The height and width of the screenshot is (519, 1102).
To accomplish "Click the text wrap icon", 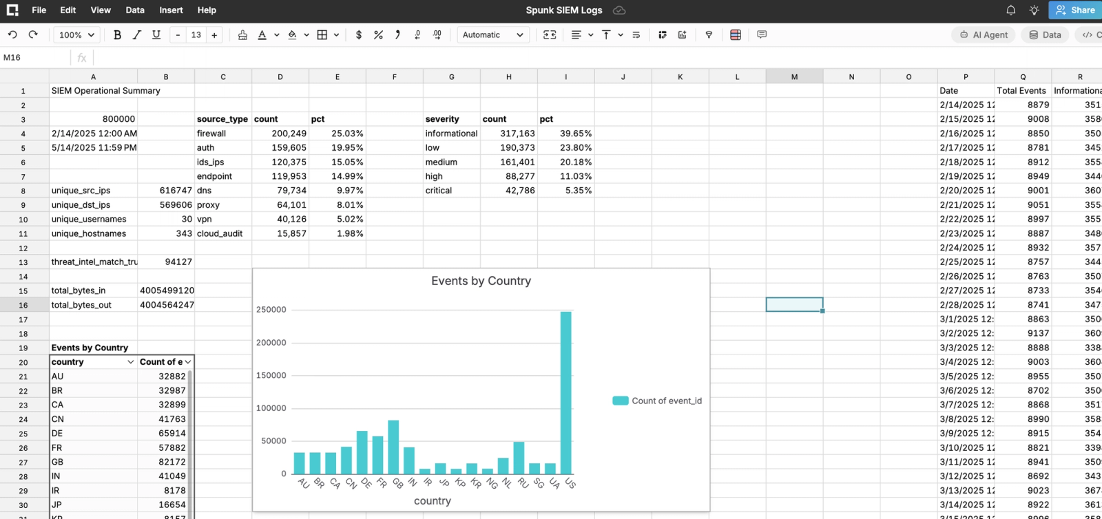I will 636,34.
